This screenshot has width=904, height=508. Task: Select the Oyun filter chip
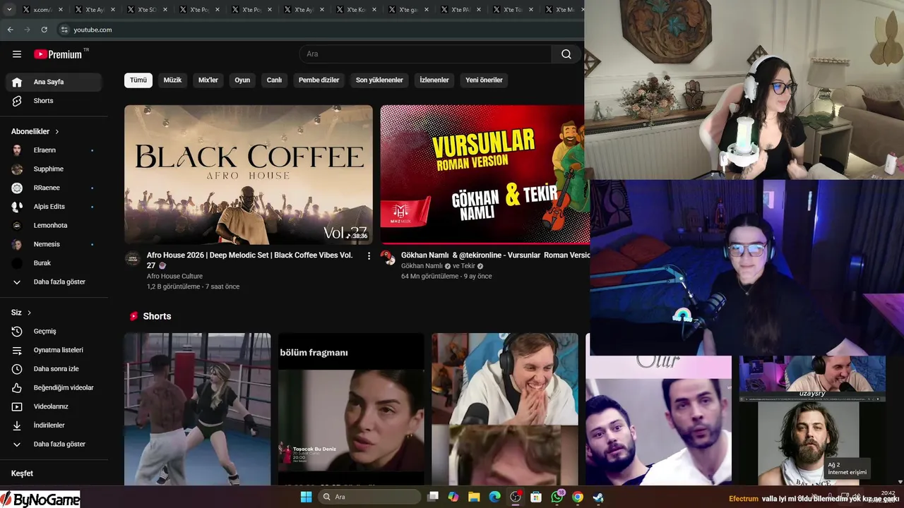[x=242, y=80]
